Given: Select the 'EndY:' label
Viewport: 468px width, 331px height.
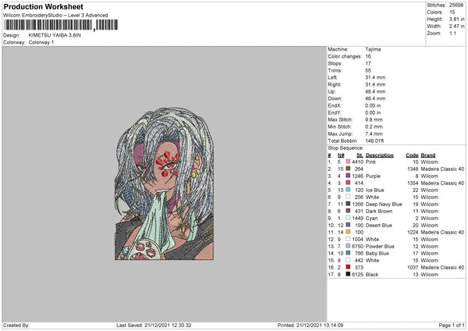Looking at the screenshot, I should point(335,112).
